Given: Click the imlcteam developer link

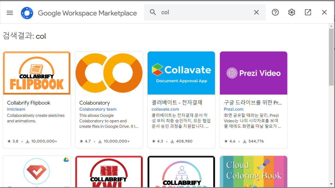Looking at the screenshot, I should (x=16, y=109).
